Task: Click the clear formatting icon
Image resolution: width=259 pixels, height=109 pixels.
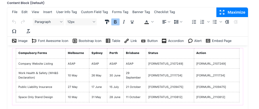Action: point(28,31)
